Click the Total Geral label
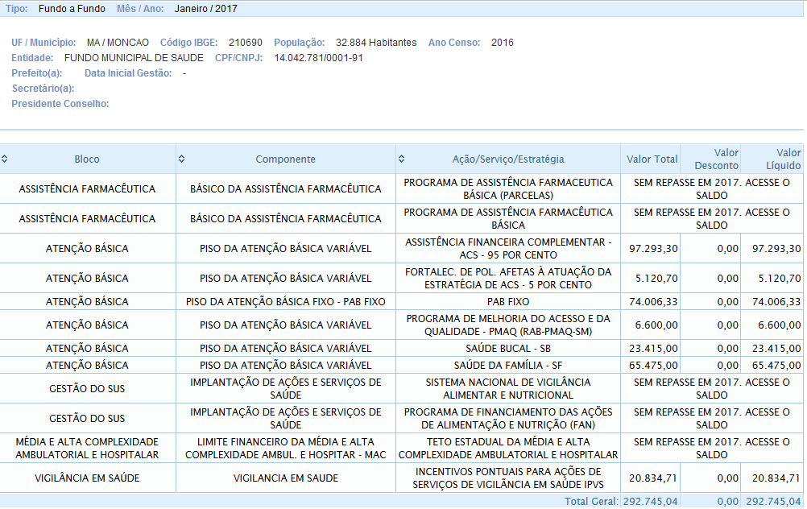The image size is (807, 509). tap(590, 501)
